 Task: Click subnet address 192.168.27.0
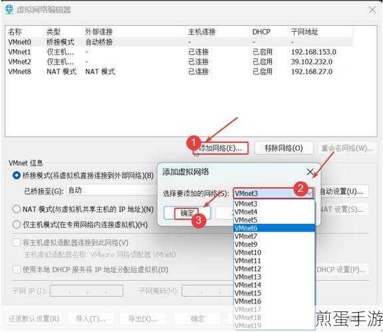coord(312,72)
